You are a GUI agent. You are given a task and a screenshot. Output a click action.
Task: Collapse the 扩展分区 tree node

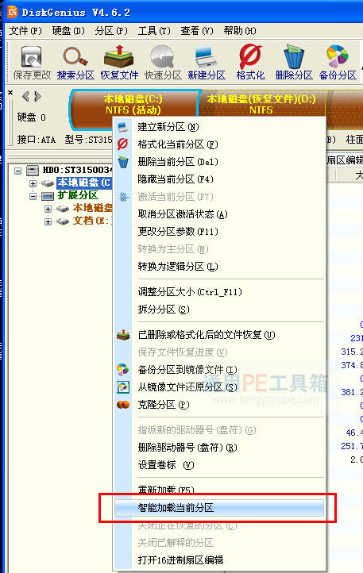point(33,196)
